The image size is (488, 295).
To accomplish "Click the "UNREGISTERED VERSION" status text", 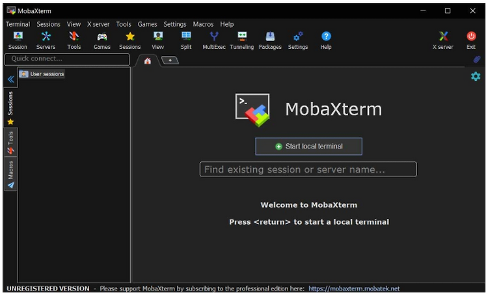I will (x=48, y=288).
